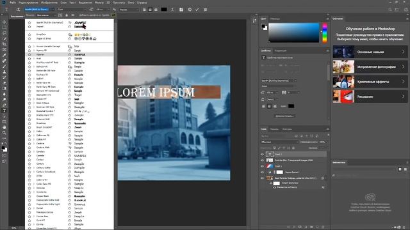Image resolution: width=410 pixels, height=230 pixels.
Task: Show similar fonts filter
Action: coord(72,15)
